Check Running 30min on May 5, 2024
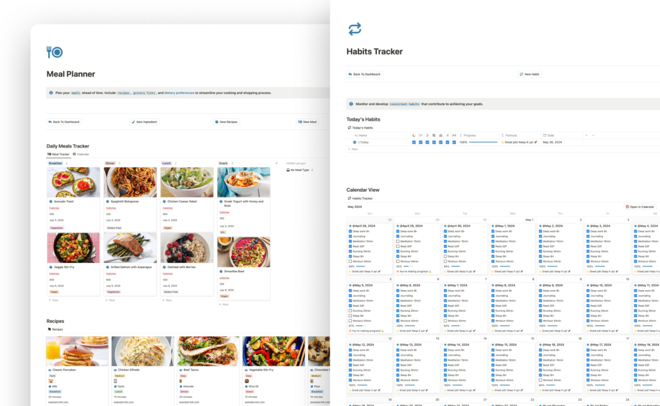Image resolution: width=660 pixels, height=406 pixels. coord(350,311)
